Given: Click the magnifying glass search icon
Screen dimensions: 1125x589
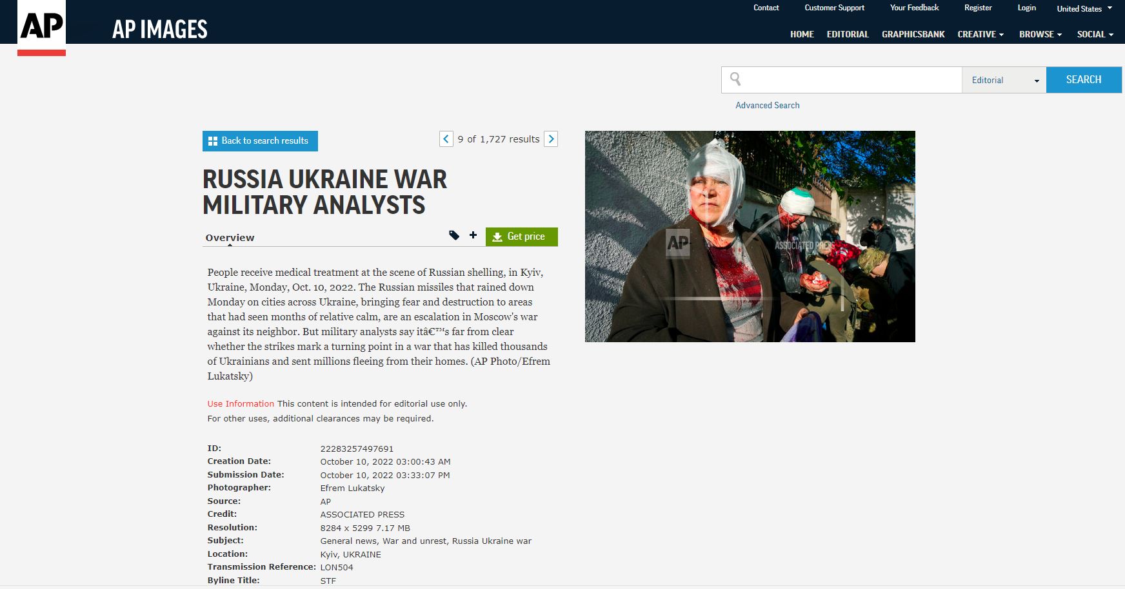Looking at the screenshot, I should [735, 79].
